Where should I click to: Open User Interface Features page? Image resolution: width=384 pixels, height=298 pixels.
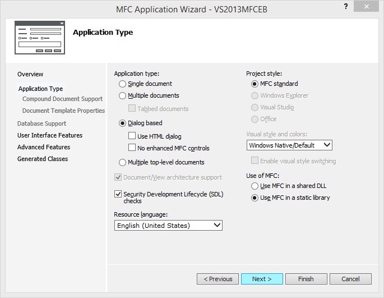coord(50,135)
